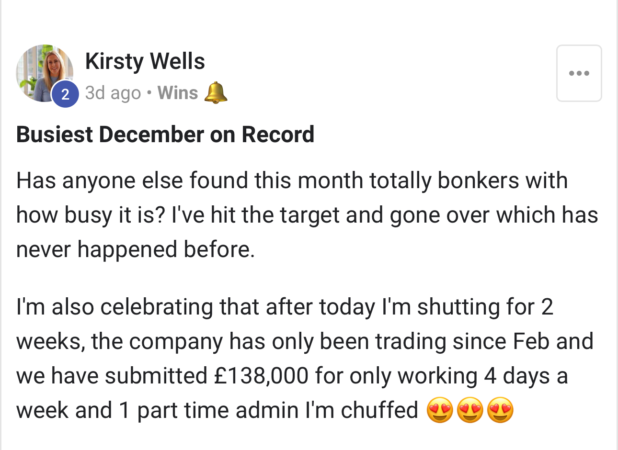Click the £138,000 figure in the post
618x450 pixels.
click(x=261, y=376)
